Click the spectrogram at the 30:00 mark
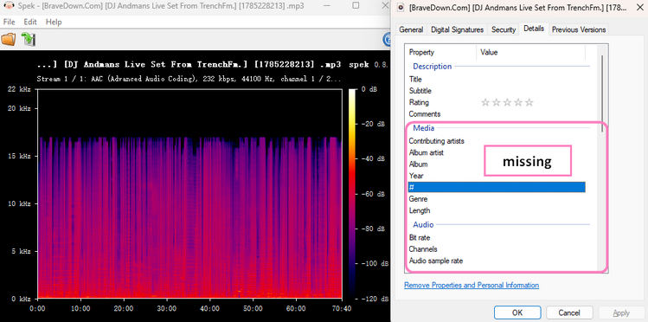 (x=166, y=193)
